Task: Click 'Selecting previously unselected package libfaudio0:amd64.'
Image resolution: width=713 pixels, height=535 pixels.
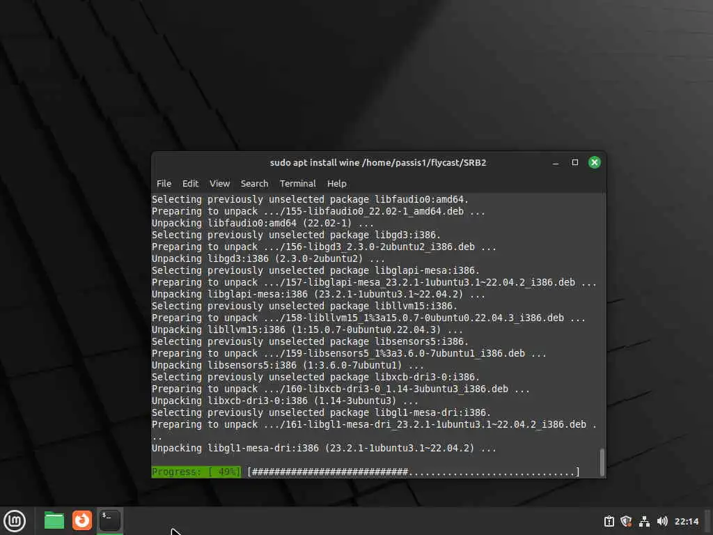Action: [x=310, y=200]
